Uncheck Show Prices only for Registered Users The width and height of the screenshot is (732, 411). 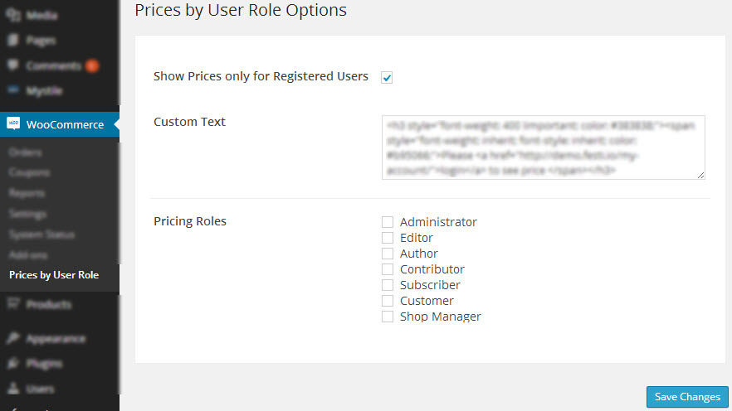387,77
